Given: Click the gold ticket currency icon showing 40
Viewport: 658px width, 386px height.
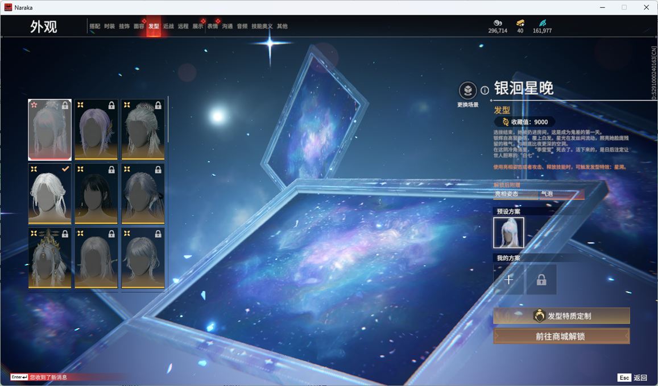Looking at the screenshot, I should [x=520, y=23].
